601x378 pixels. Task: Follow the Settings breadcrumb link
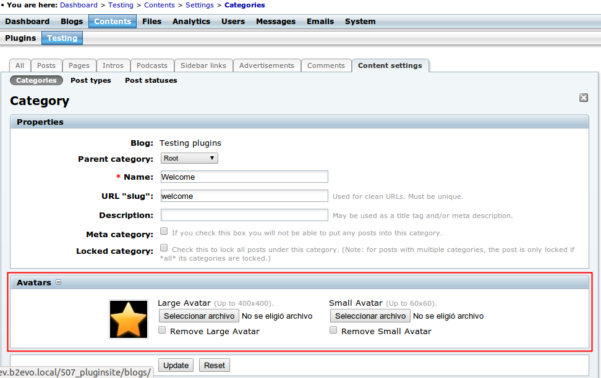point(200,5)
